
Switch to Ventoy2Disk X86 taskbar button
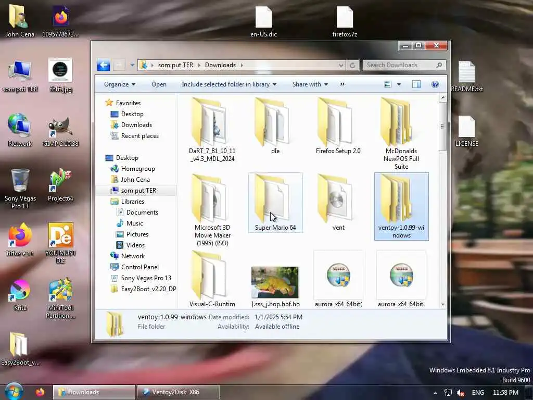[178, 392]
